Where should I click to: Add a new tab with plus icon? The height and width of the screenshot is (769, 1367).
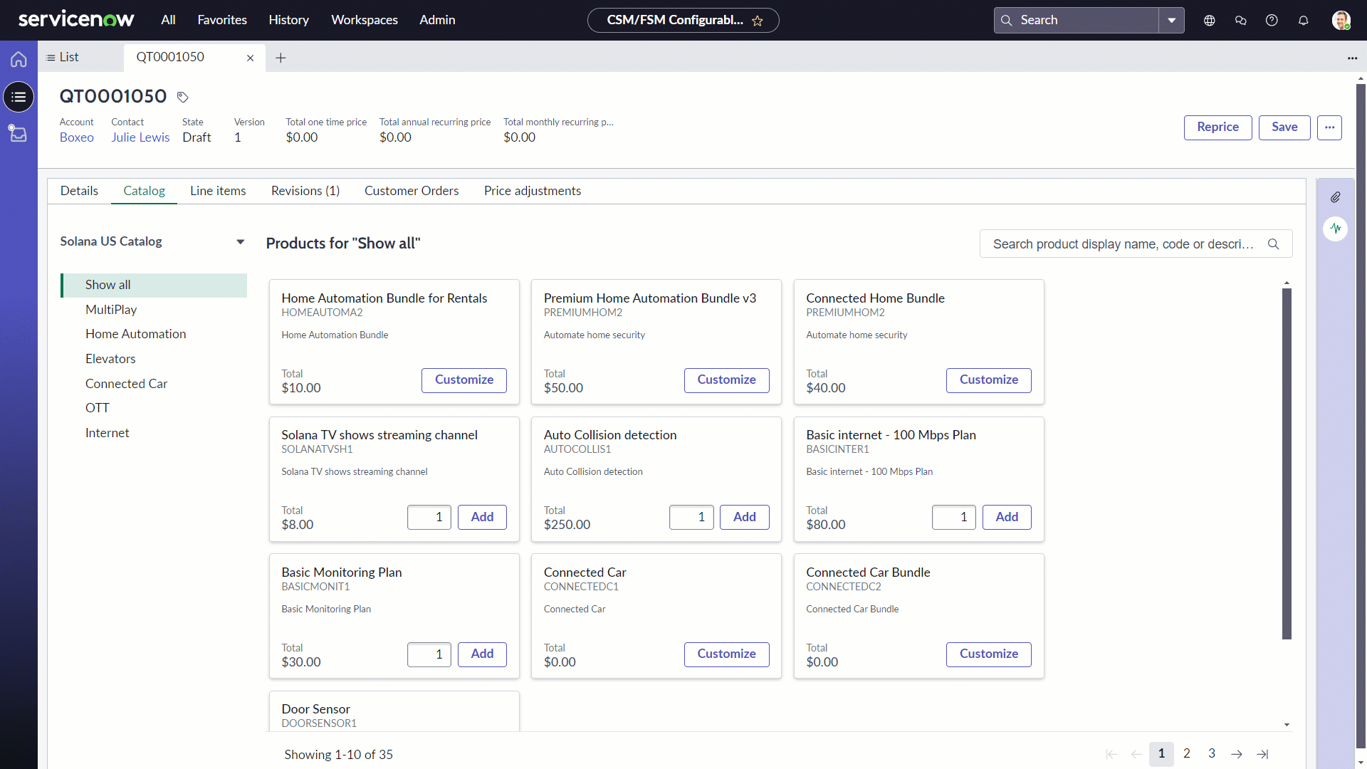(x=281, y=58)
